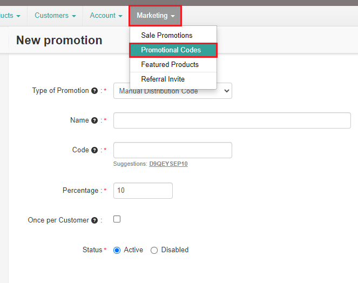The height and width of the screenshot is (283, 358).
Task: Click help icon next to Name label
Action: (94, 120)
